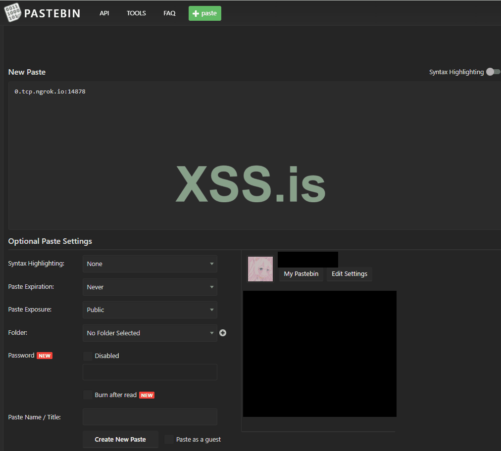Click the 'Optional Paste Settings' heading
The width and height of the screenshot is (501, 451).
(x=50, y=241)
